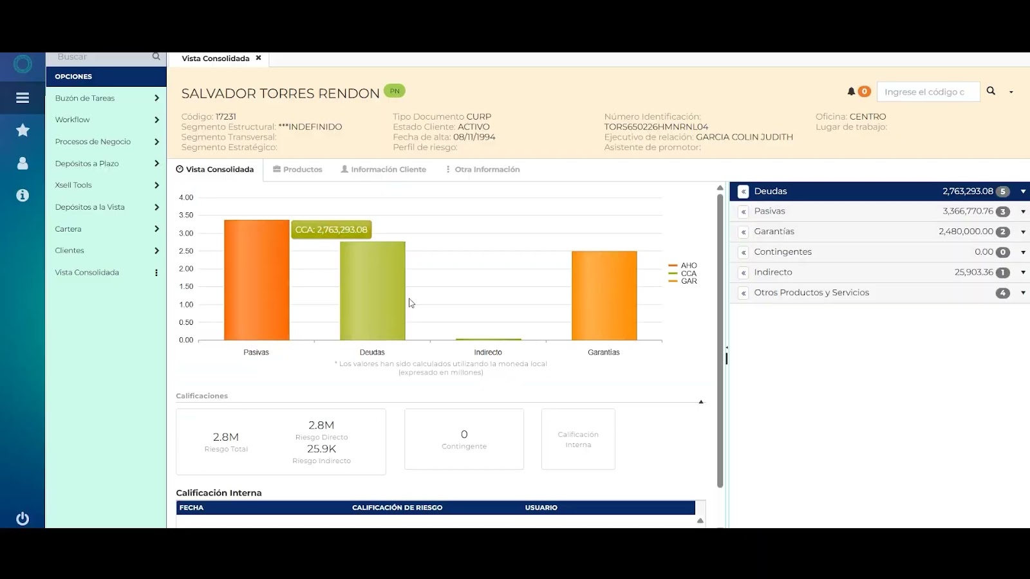Open Vista Consolidada three-dot options
Screen dimensions: 1030x579
point(156,273)
